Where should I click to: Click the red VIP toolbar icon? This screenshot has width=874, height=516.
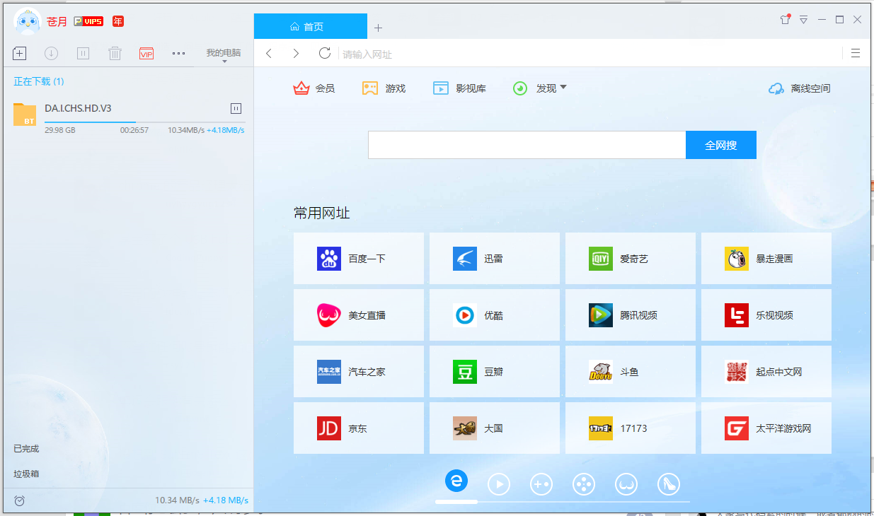coord(146,53)
